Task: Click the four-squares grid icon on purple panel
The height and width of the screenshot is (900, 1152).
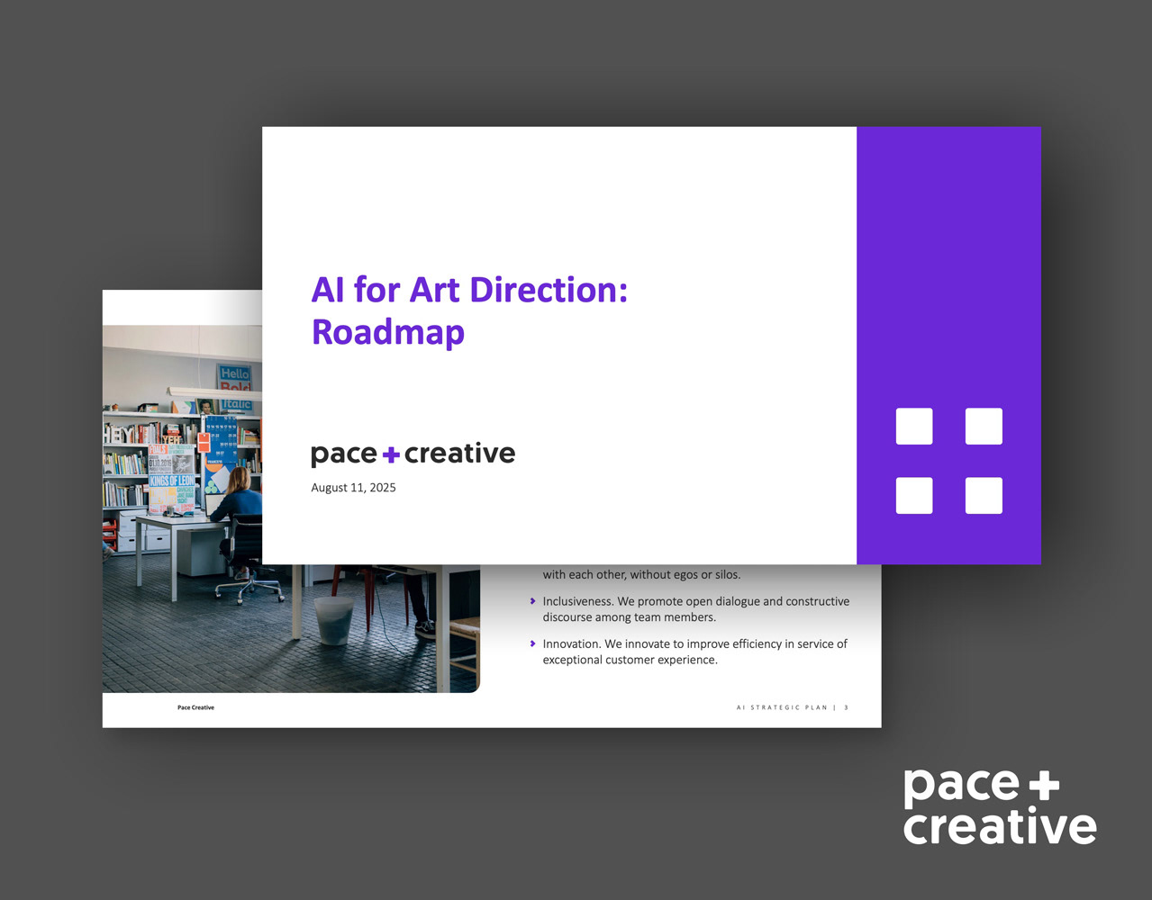Action: click(949, 461)
